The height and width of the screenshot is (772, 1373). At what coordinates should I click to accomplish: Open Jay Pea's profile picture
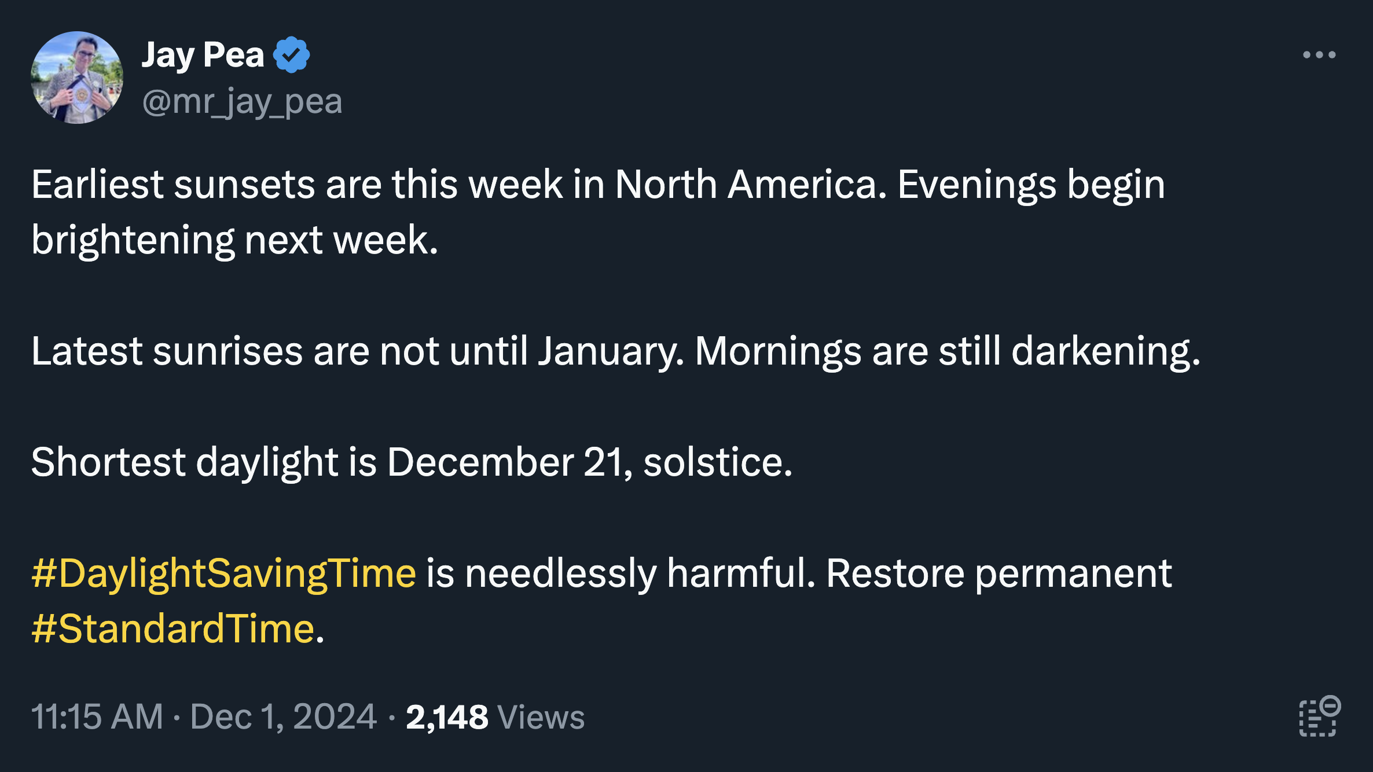77,78
